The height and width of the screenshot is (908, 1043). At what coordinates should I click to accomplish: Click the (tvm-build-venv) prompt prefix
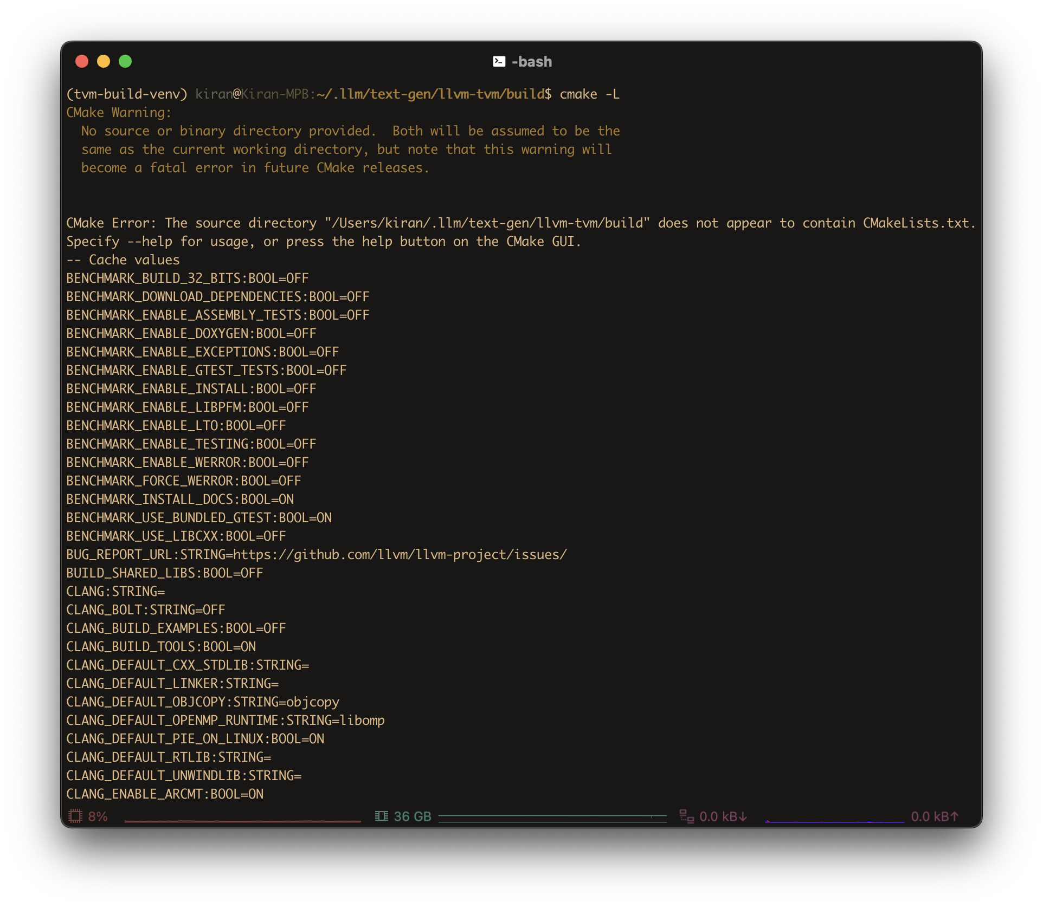point(127,94)
